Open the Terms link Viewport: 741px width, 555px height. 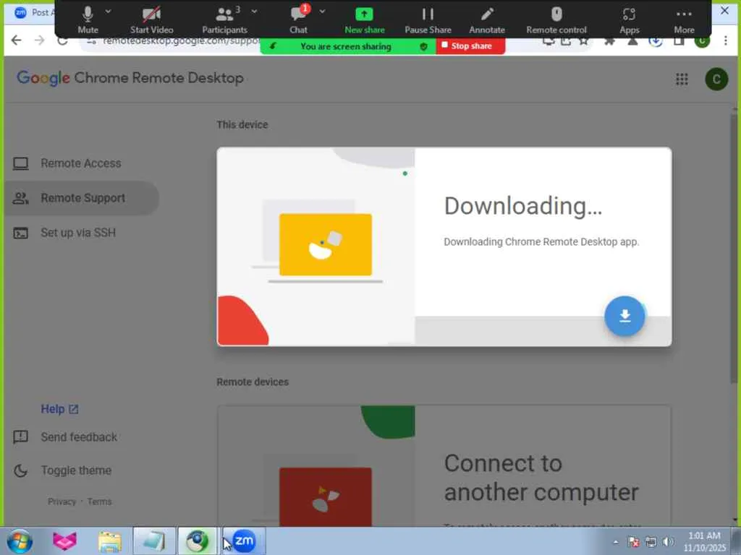pyautogui.click(x=99, y=502)
